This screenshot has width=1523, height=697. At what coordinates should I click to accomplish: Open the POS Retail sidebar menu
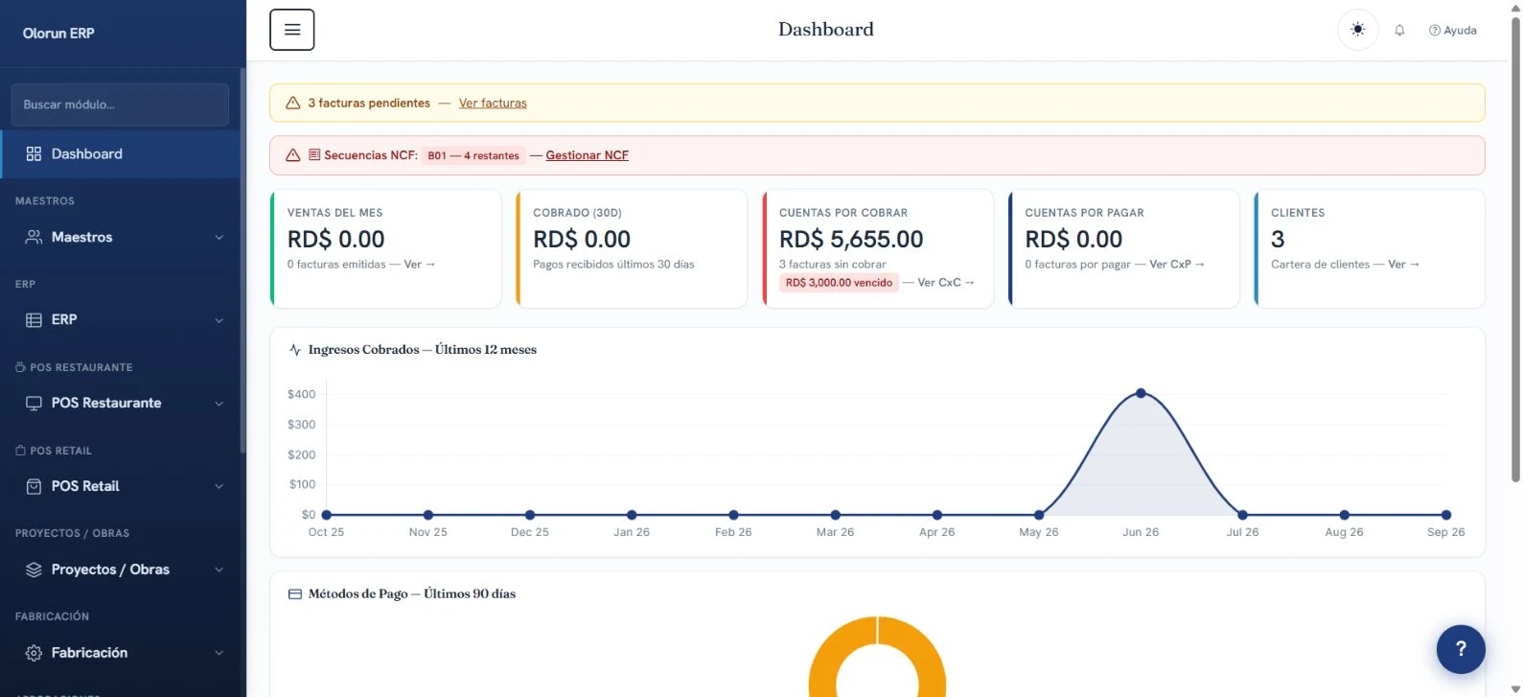[x=125, y=486]
